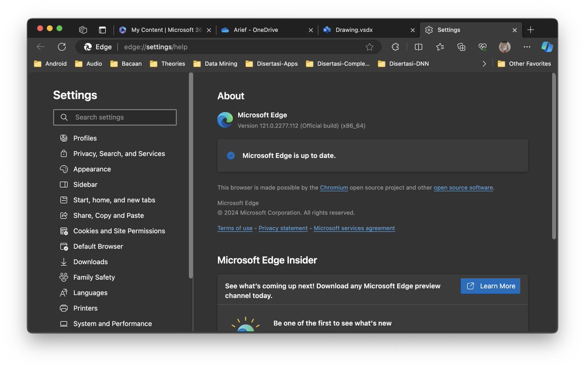The width and height of the screenshot is (585, 369).
Task: Open the Extensions puzzle icon
Action: click(395, 47)
